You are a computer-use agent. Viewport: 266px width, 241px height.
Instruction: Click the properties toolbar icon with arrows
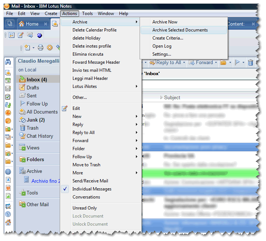11,35
